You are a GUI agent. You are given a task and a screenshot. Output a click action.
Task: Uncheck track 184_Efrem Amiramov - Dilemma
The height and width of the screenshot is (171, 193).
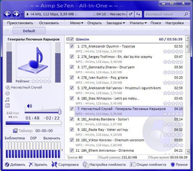click(x=72, y=150)
